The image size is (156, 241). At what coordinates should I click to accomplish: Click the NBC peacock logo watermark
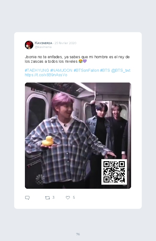coord(40,179)
